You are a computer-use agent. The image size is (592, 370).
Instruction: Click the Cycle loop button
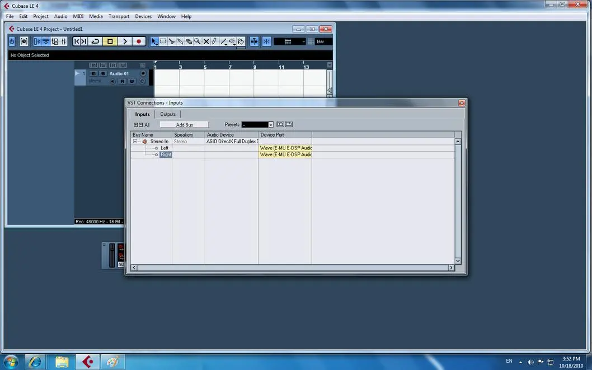95,41
